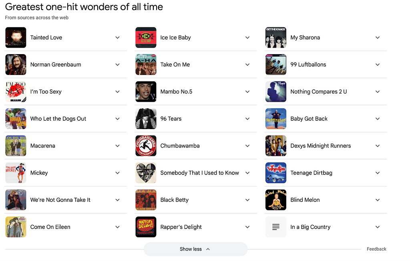The width and height of the screenshot is (410, 261).
Task: Select the Come On Eileen album cover
Action: pos(16,227)
